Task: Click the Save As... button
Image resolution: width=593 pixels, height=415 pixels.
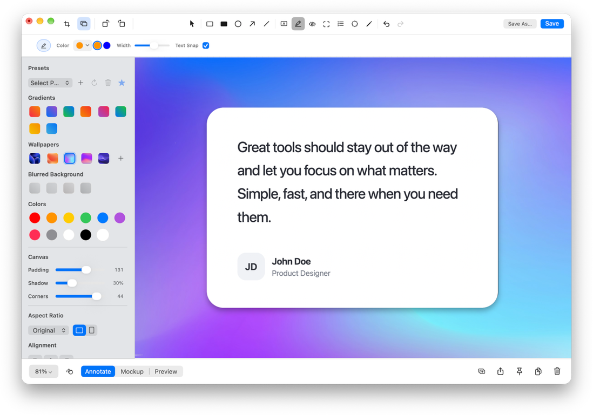Action: click(x=520, y=23)
